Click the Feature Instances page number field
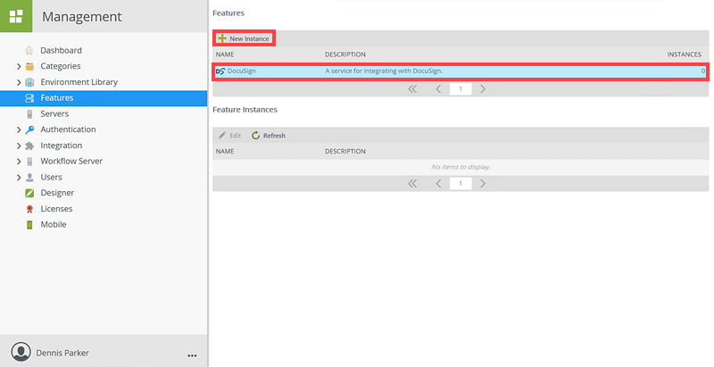Image resolution: width=714 pixels, height=367 pixels. pyautogui.click(x=461, y=184)
